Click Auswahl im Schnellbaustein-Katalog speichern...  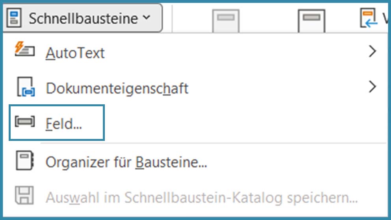click(201, 198)
